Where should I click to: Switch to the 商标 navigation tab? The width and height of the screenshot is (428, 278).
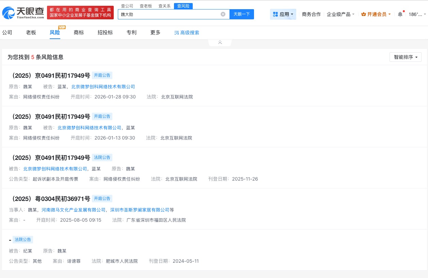79,32
